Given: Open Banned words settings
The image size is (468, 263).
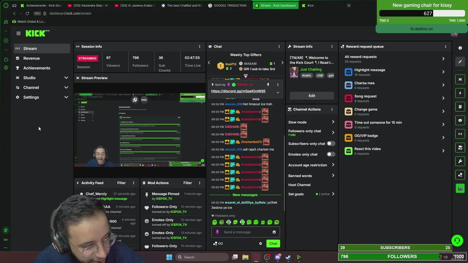Looking at the screenshot, I should [x=311, y=176].
